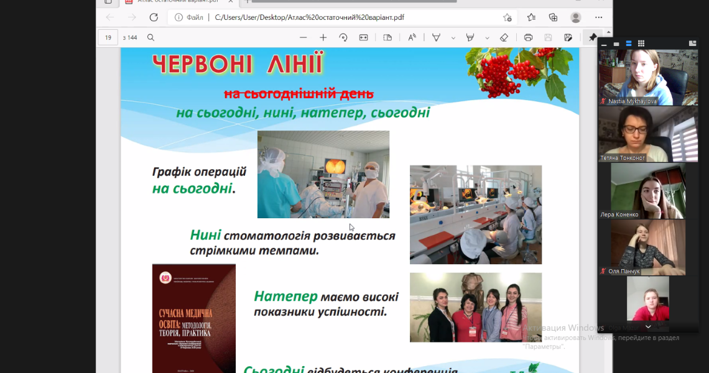The image size is (709, 373).
Task: Select the Nastia Mykhaylova video tile
Action: 648,78
